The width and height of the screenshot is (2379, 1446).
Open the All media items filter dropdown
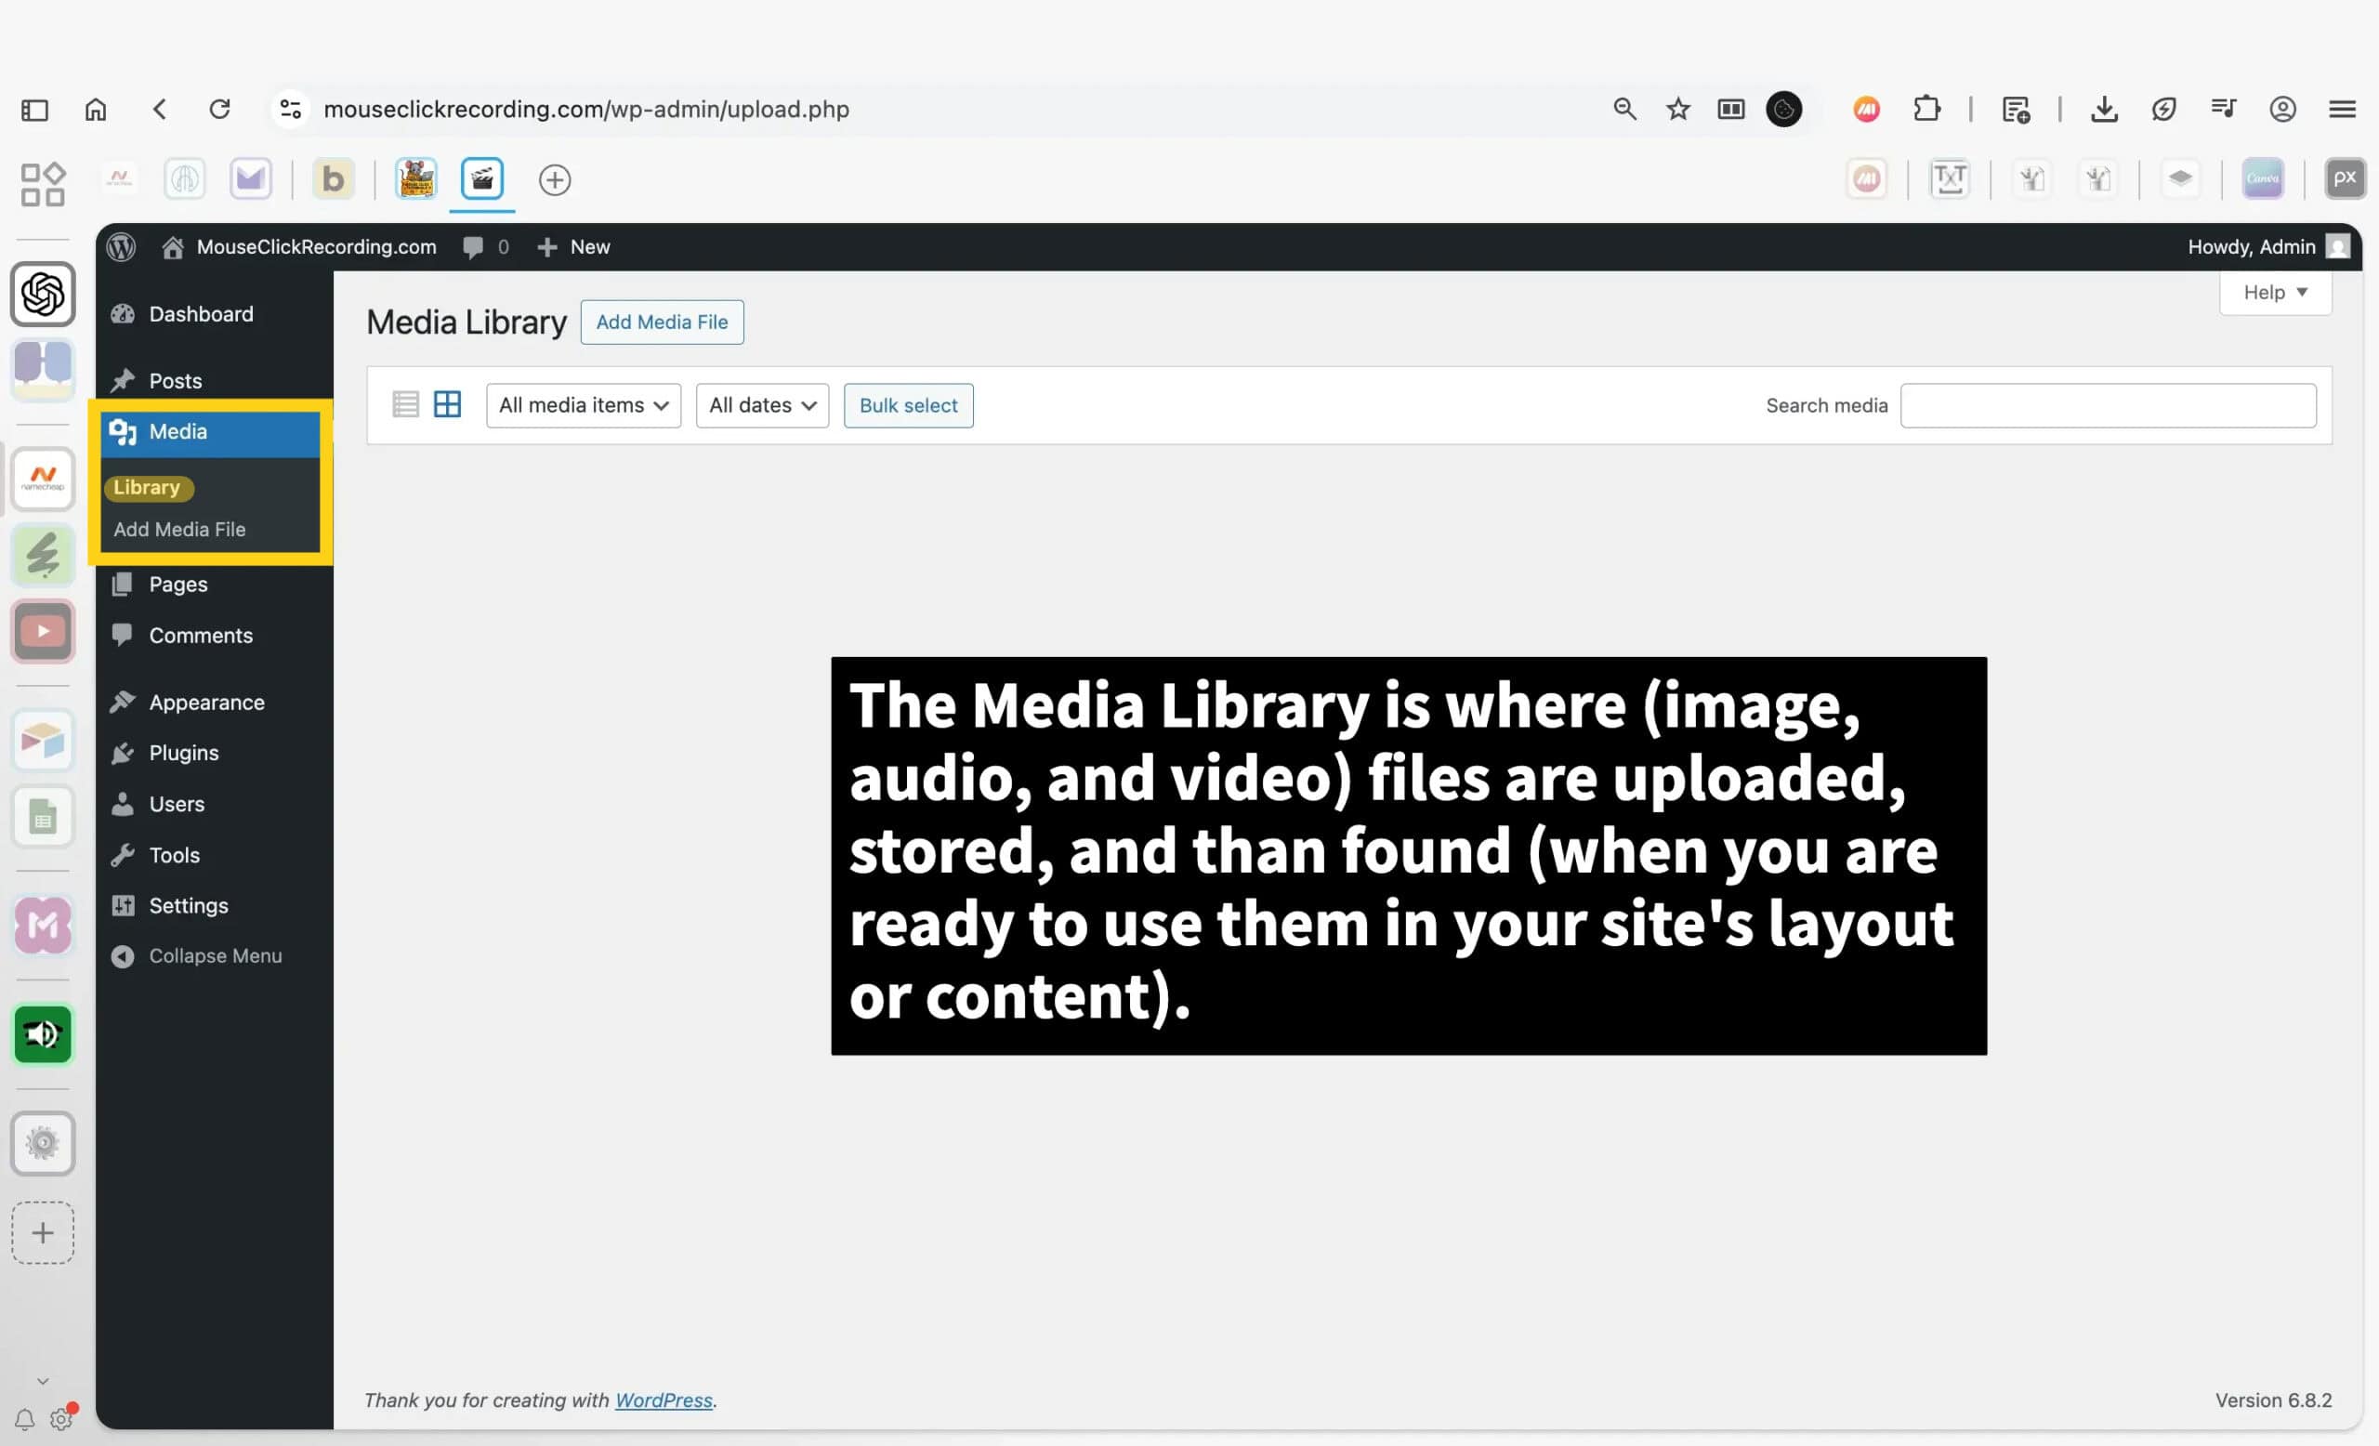click(x=584, y=405)
